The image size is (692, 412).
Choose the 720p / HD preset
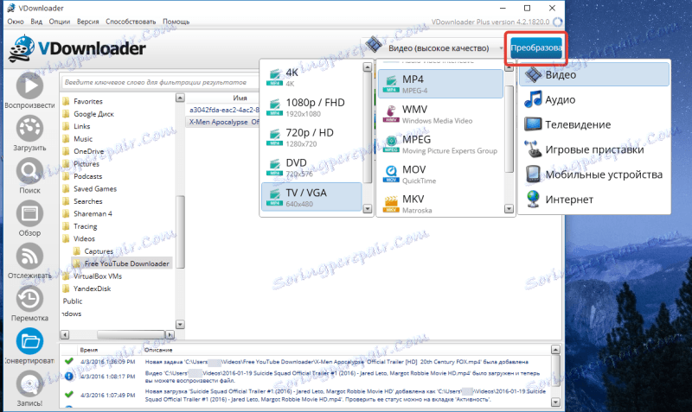pyautogui.click(x=312, y=137)
